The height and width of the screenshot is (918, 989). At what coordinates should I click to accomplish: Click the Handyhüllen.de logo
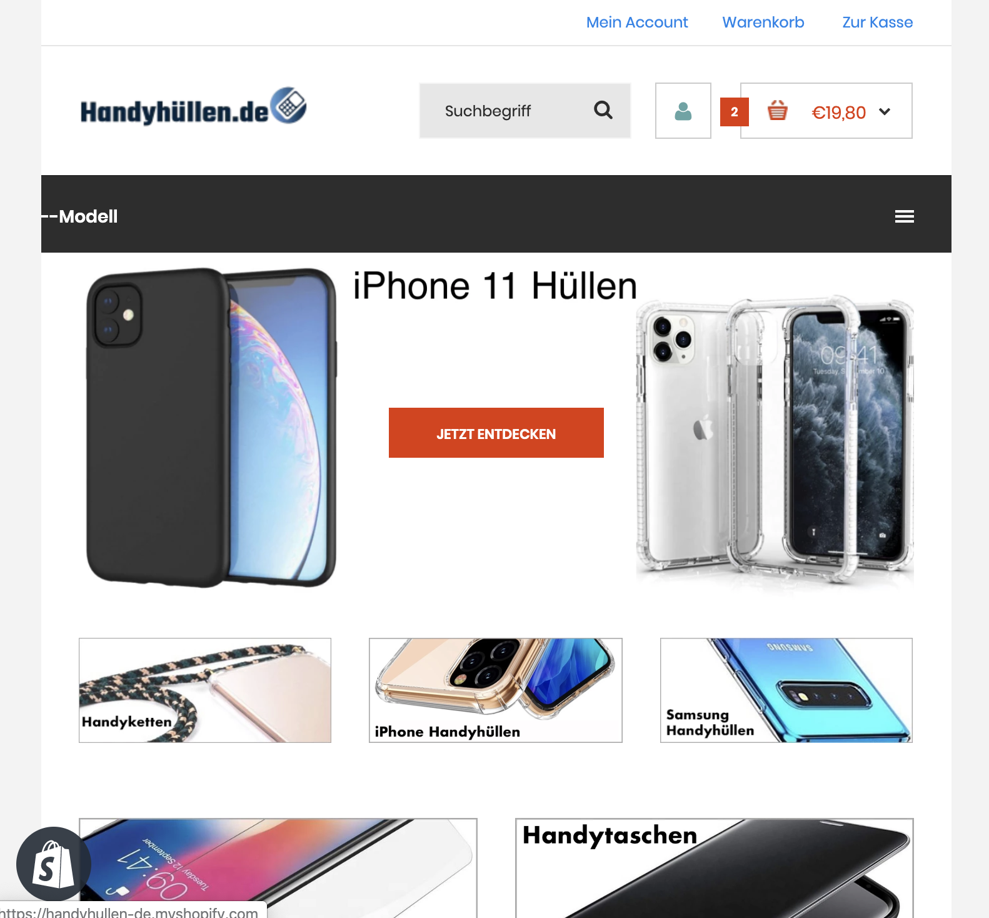(193, 106)
